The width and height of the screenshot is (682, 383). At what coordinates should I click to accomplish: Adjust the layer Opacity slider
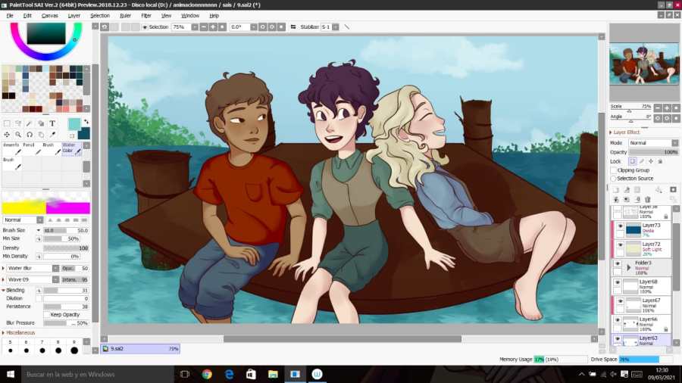coord(653,152)
